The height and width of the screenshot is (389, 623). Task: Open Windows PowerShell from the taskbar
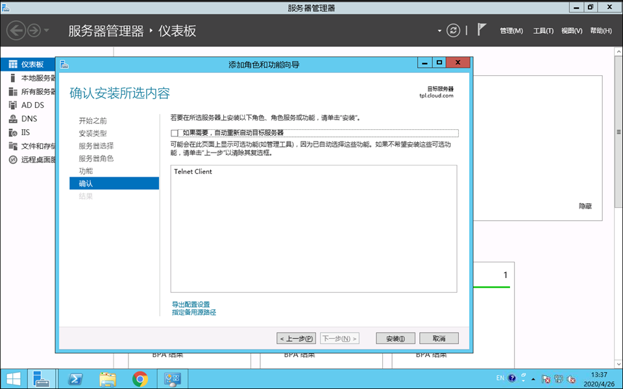click(x=75, y=379)
